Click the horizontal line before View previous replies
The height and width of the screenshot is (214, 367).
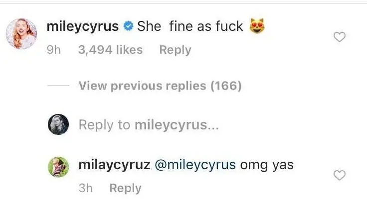tap(58, 86)
